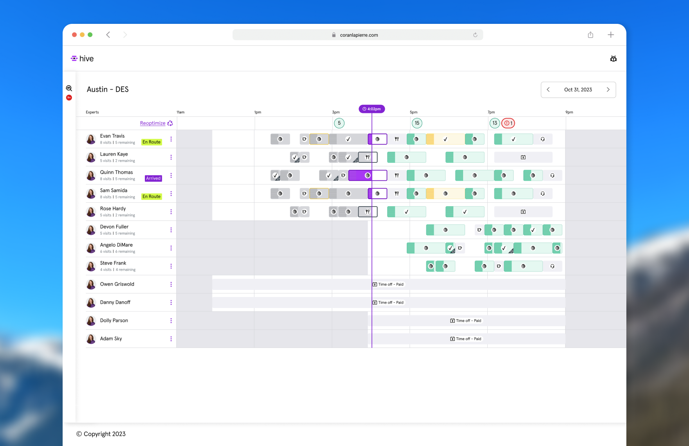Select the 4:02pm current time marker

[372, 109]
